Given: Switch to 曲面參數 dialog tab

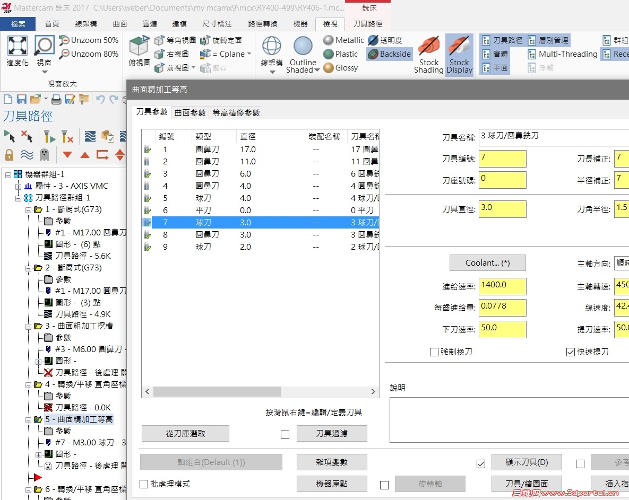Looking at the screenshot, I should pyautogui.click(x=190, y=112).
